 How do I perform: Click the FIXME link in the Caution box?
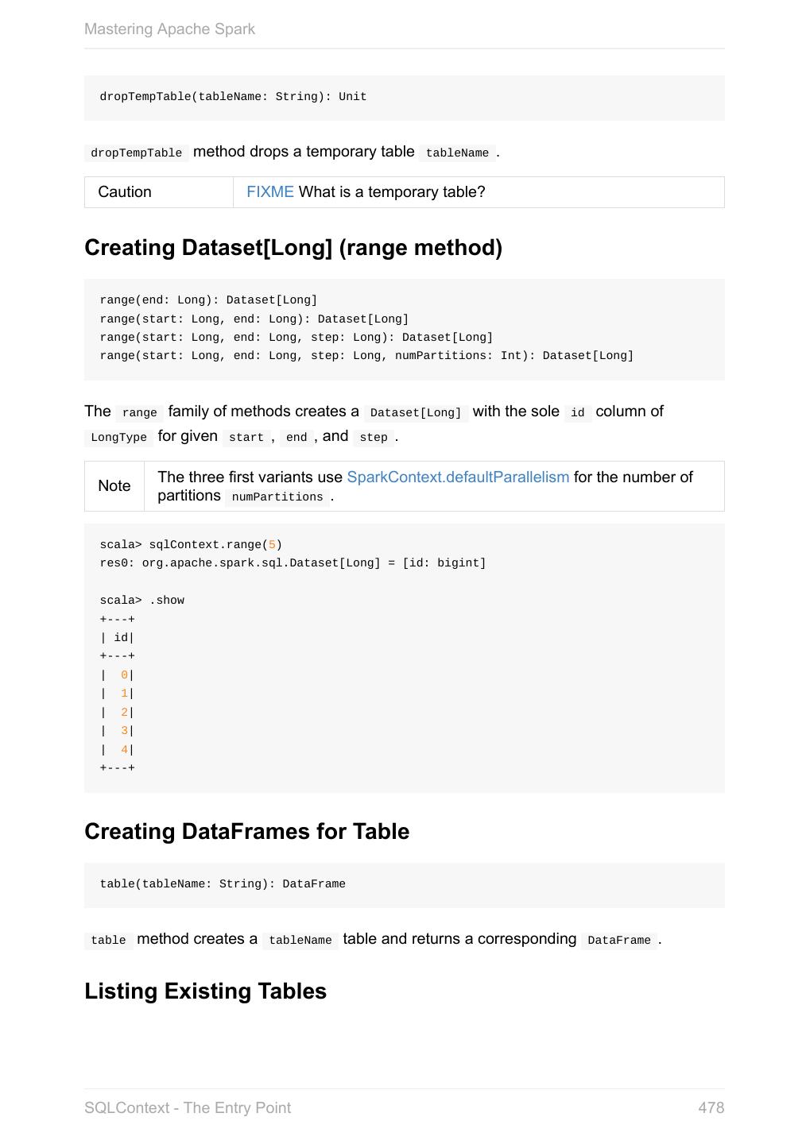coord(269,192)
